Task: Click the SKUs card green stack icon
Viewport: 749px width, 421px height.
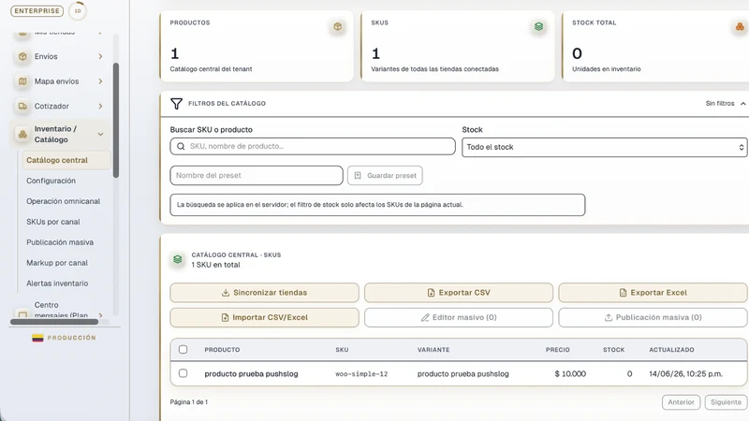Action: [539, 27]
